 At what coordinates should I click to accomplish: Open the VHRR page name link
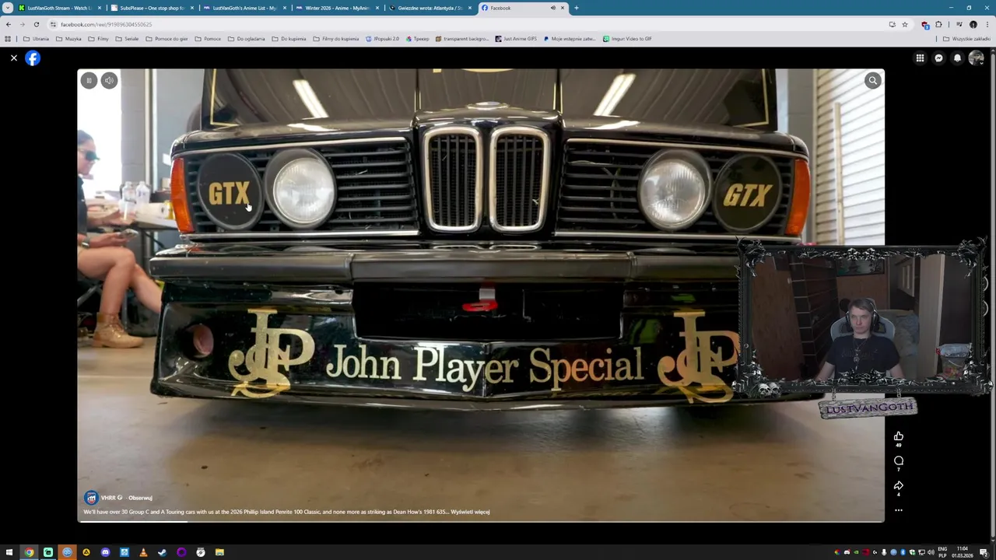point(109,498)
